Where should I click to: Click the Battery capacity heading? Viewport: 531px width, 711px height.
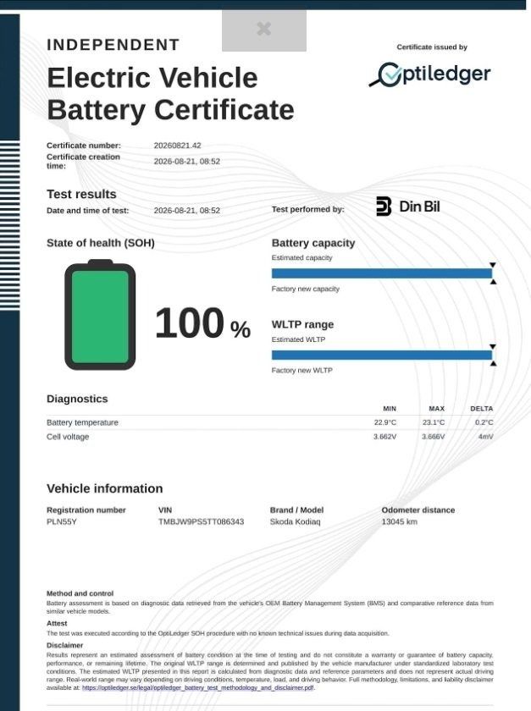(313, 243)
